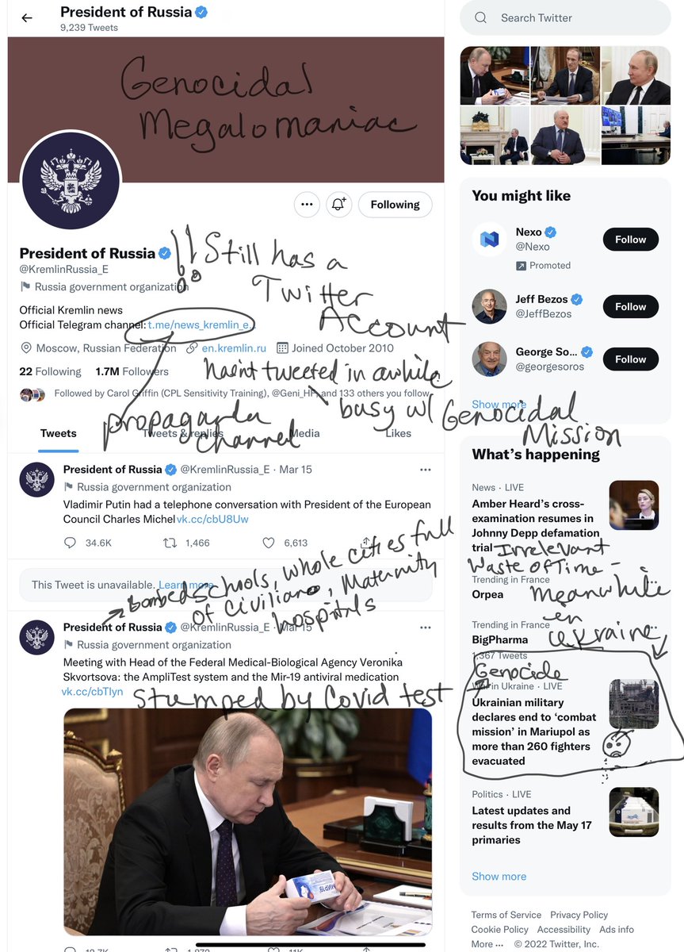Open the Amber Heard trial news thumbnail
The width and height of the screenshot is (684, 952).
[x=633, y=505]
